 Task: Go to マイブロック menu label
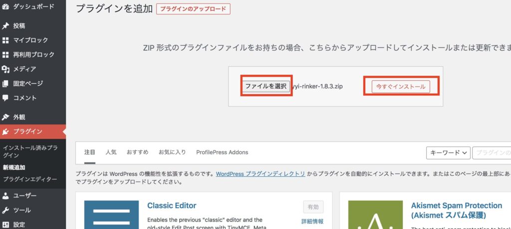[x=30, y=40]
